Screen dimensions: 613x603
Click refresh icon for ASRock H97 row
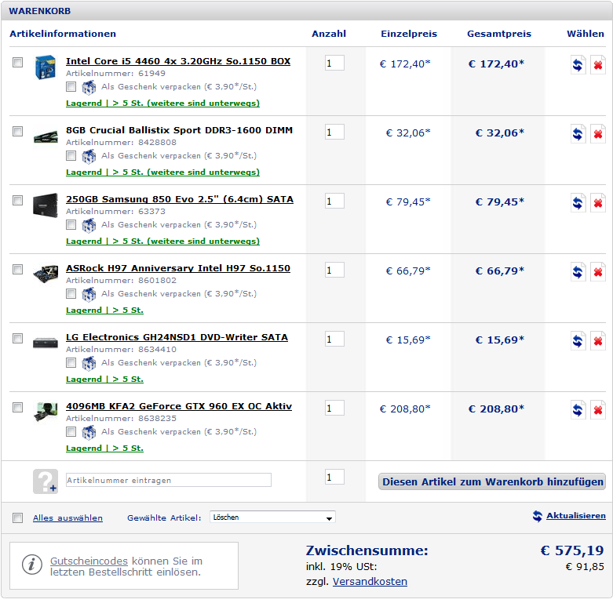pos(578,272)
